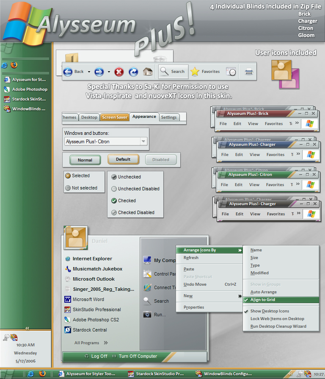Select the Themes tab
Image resolution: width=325 pixels, height=379 pixels.
tap(70, 117)
